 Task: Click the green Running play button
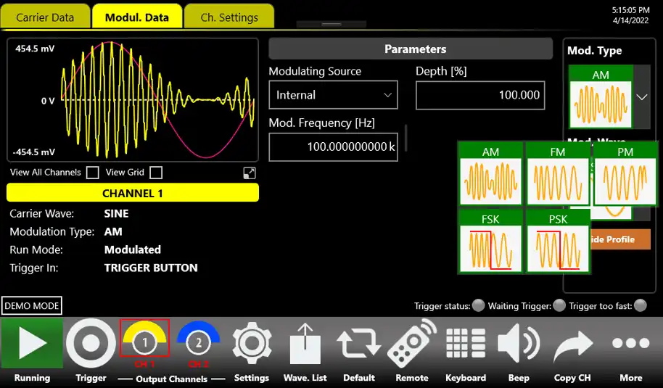32,343
